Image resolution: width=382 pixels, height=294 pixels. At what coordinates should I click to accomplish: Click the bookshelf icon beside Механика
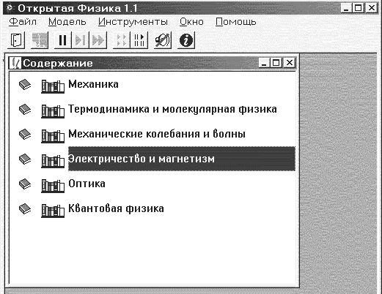pyautogui.click(x=53, y=86)
